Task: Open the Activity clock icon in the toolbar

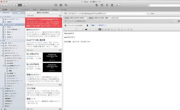Action: [x=61, y=5]
